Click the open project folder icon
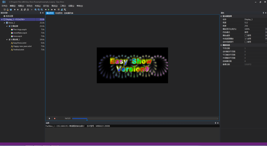Screen dimensions: 267x146 8,10
